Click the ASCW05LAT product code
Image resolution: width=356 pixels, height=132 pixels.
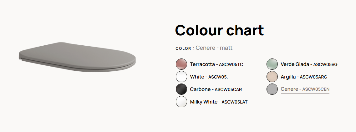point(235,102)
